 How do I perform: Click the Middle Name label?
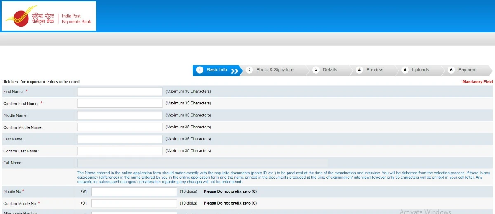coord(16,115)
